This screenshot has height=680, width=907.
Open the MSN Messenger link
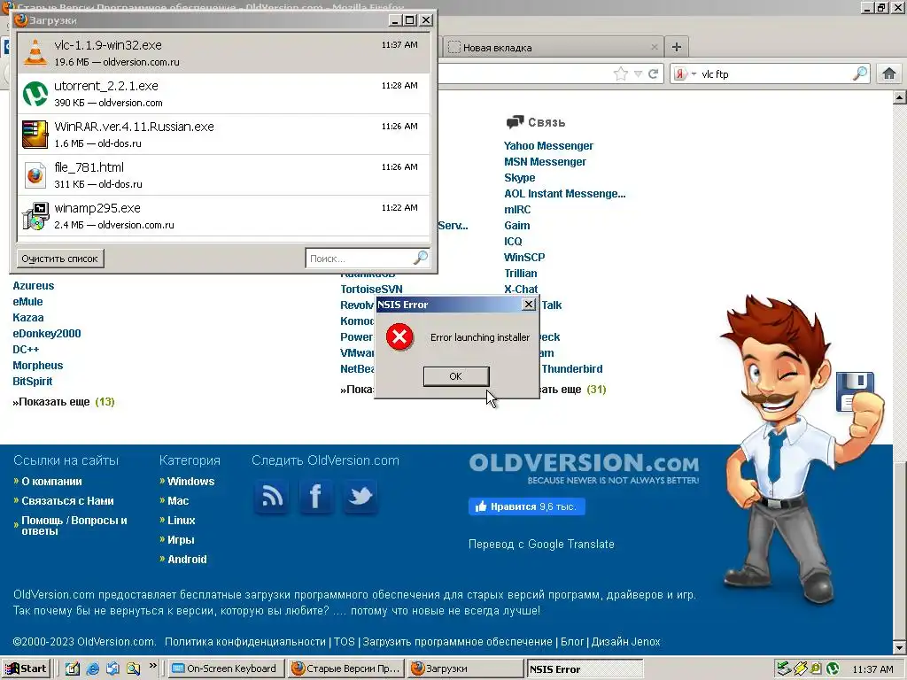[545, 162]
